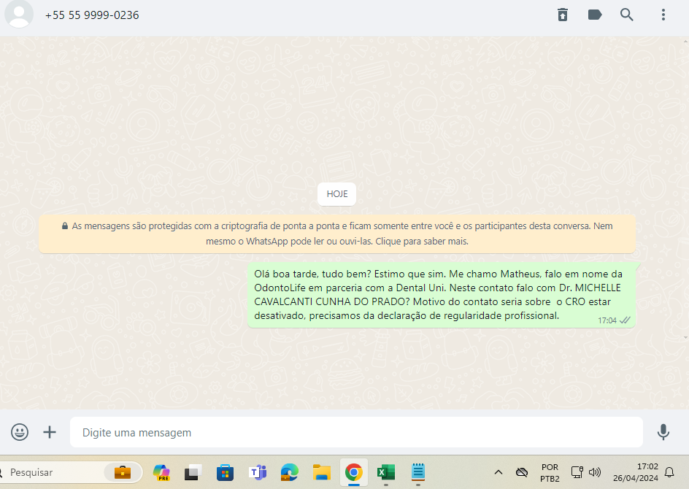Image resolution: width=689 pixels, height=489 pixels.
Task: Open the contact profile picture avatar
Action: (x=19, y=14)
